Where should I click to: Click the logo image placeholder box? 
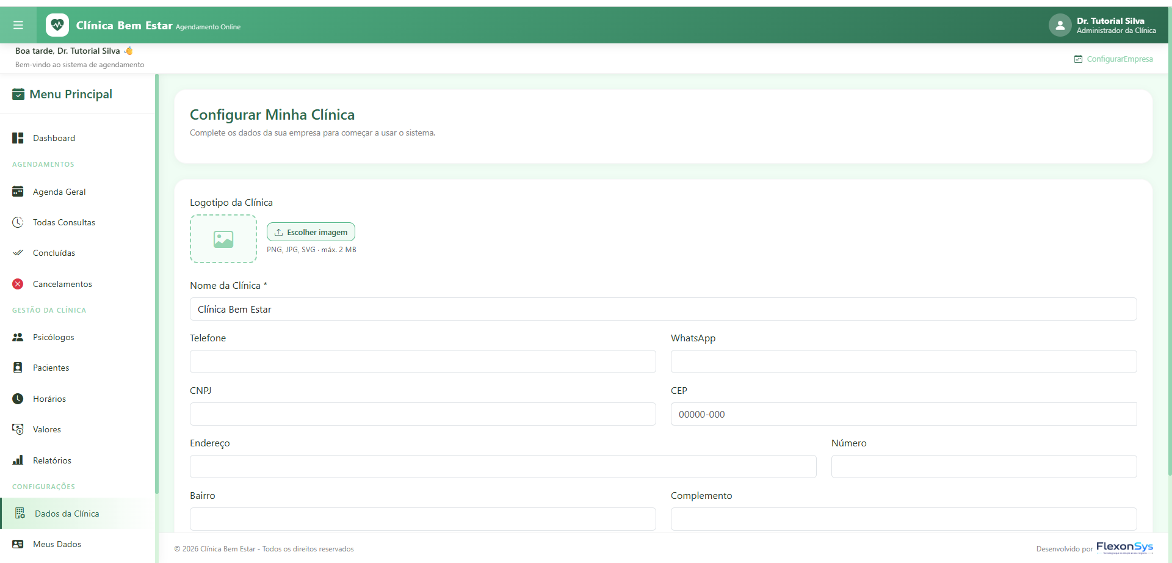click(223, 239)
